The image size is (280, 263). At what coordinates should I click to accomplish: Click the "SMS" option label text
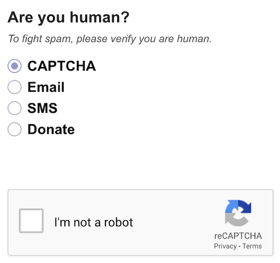(42, 108)
